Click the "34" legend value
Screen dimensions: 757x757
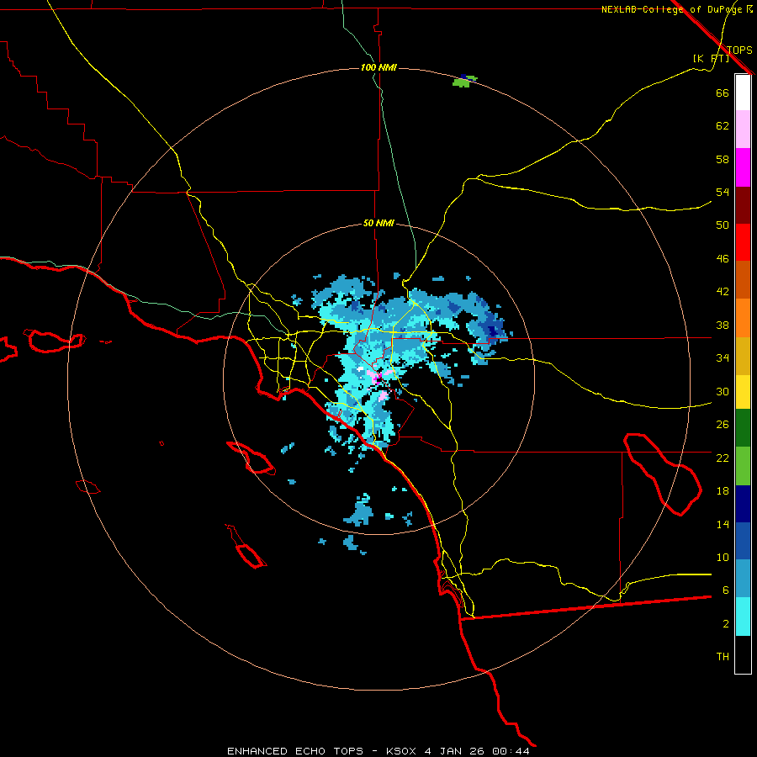tap(723, 357)
